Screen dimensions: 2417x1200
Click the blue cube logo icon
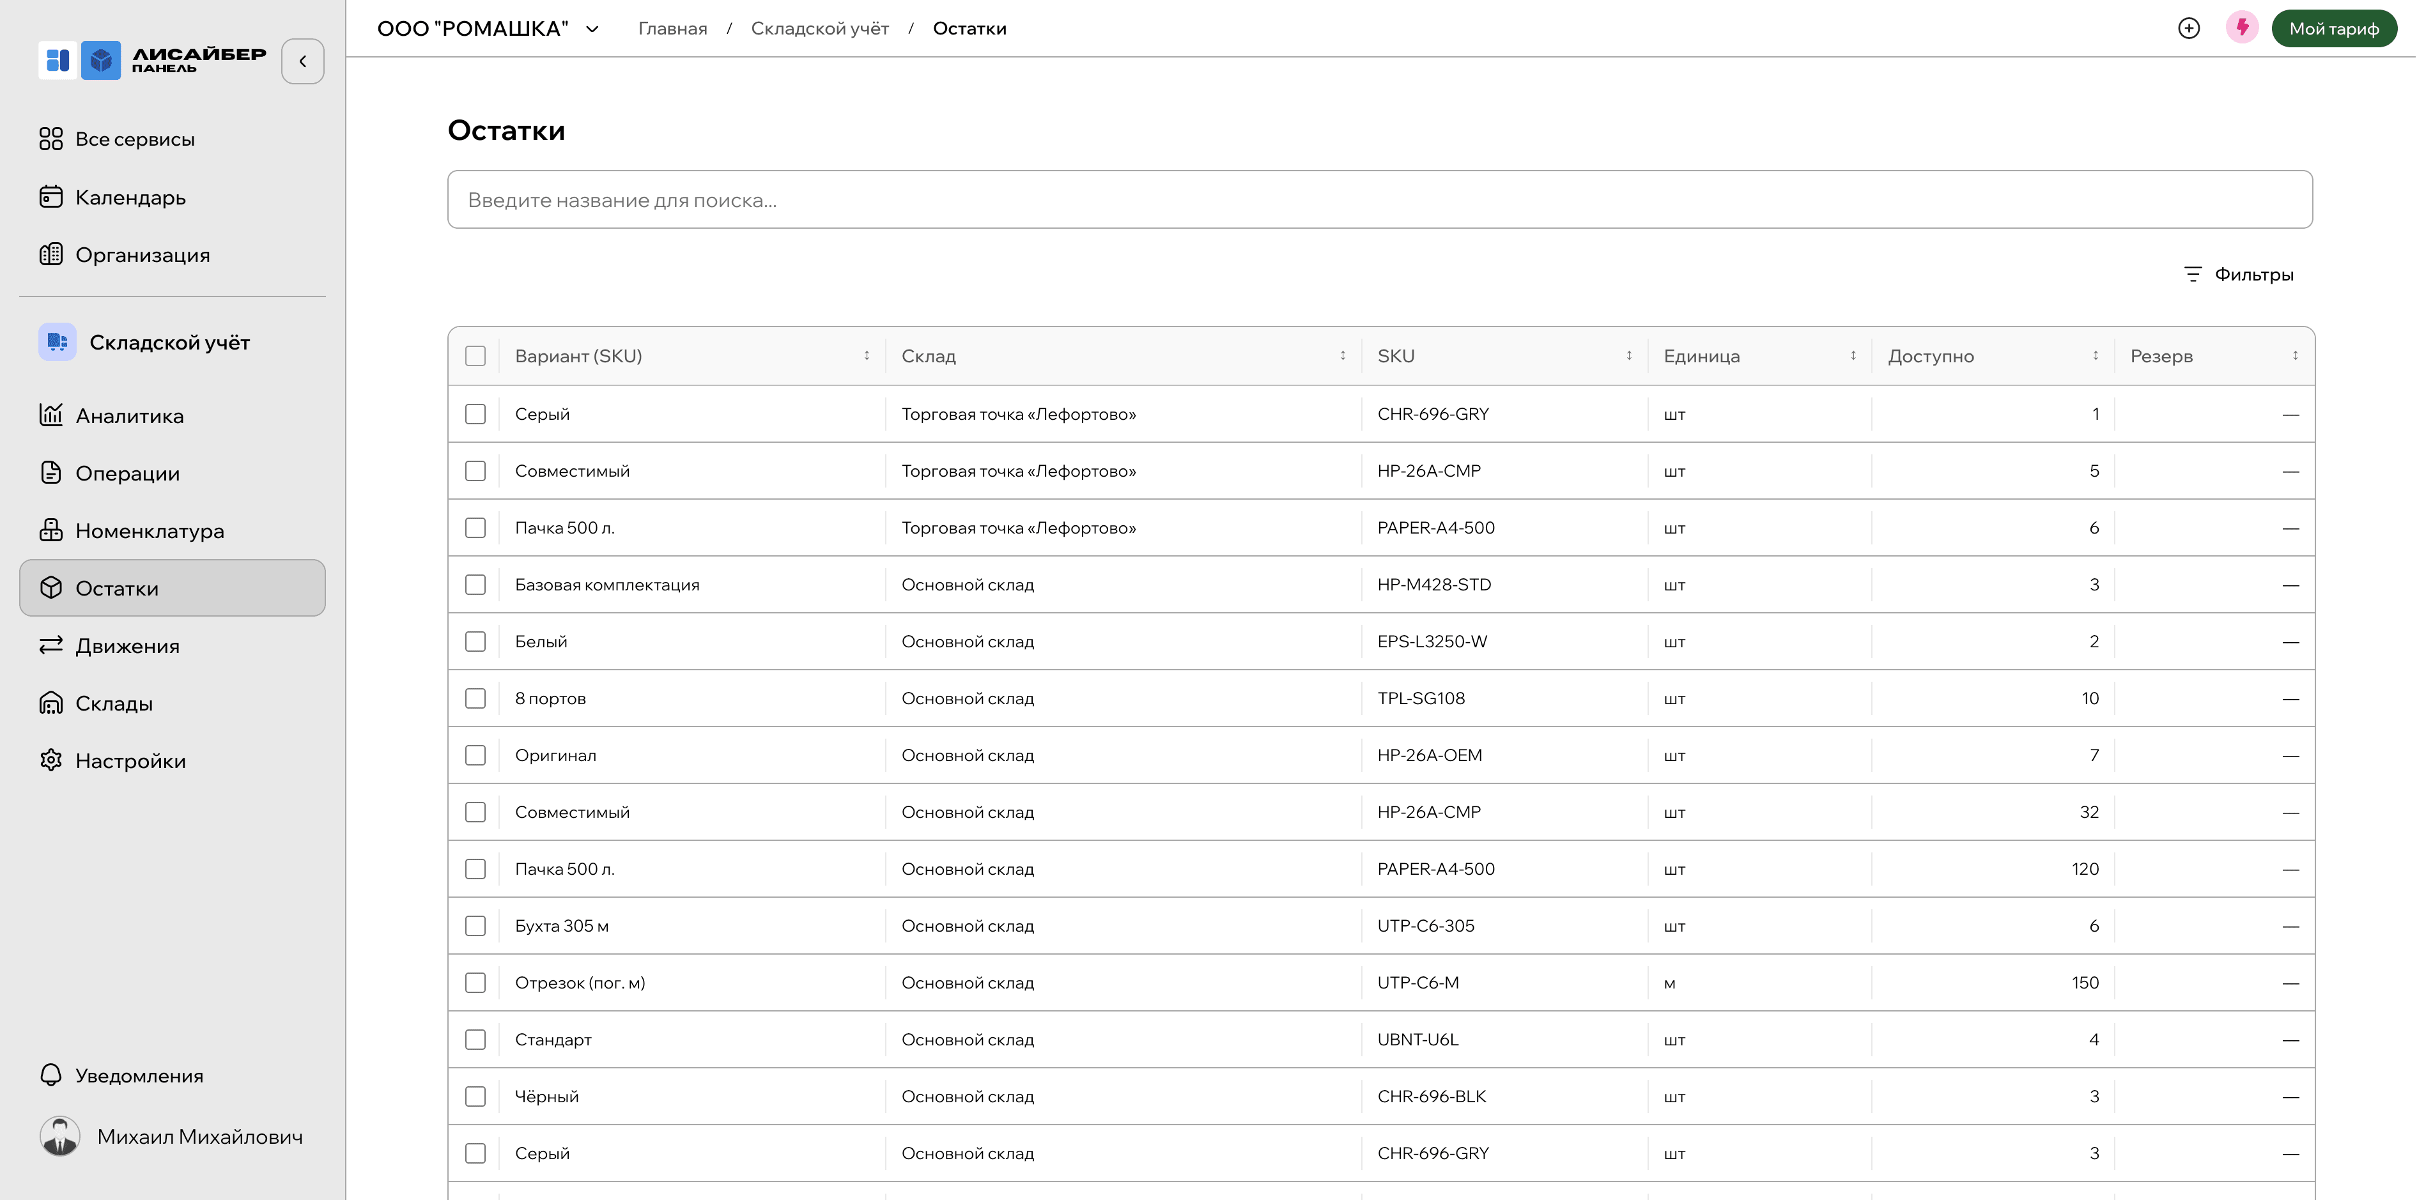tap(100, 61)
